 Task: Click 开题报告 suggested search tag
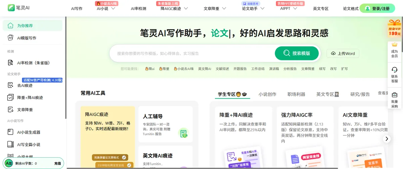point(240,69)
